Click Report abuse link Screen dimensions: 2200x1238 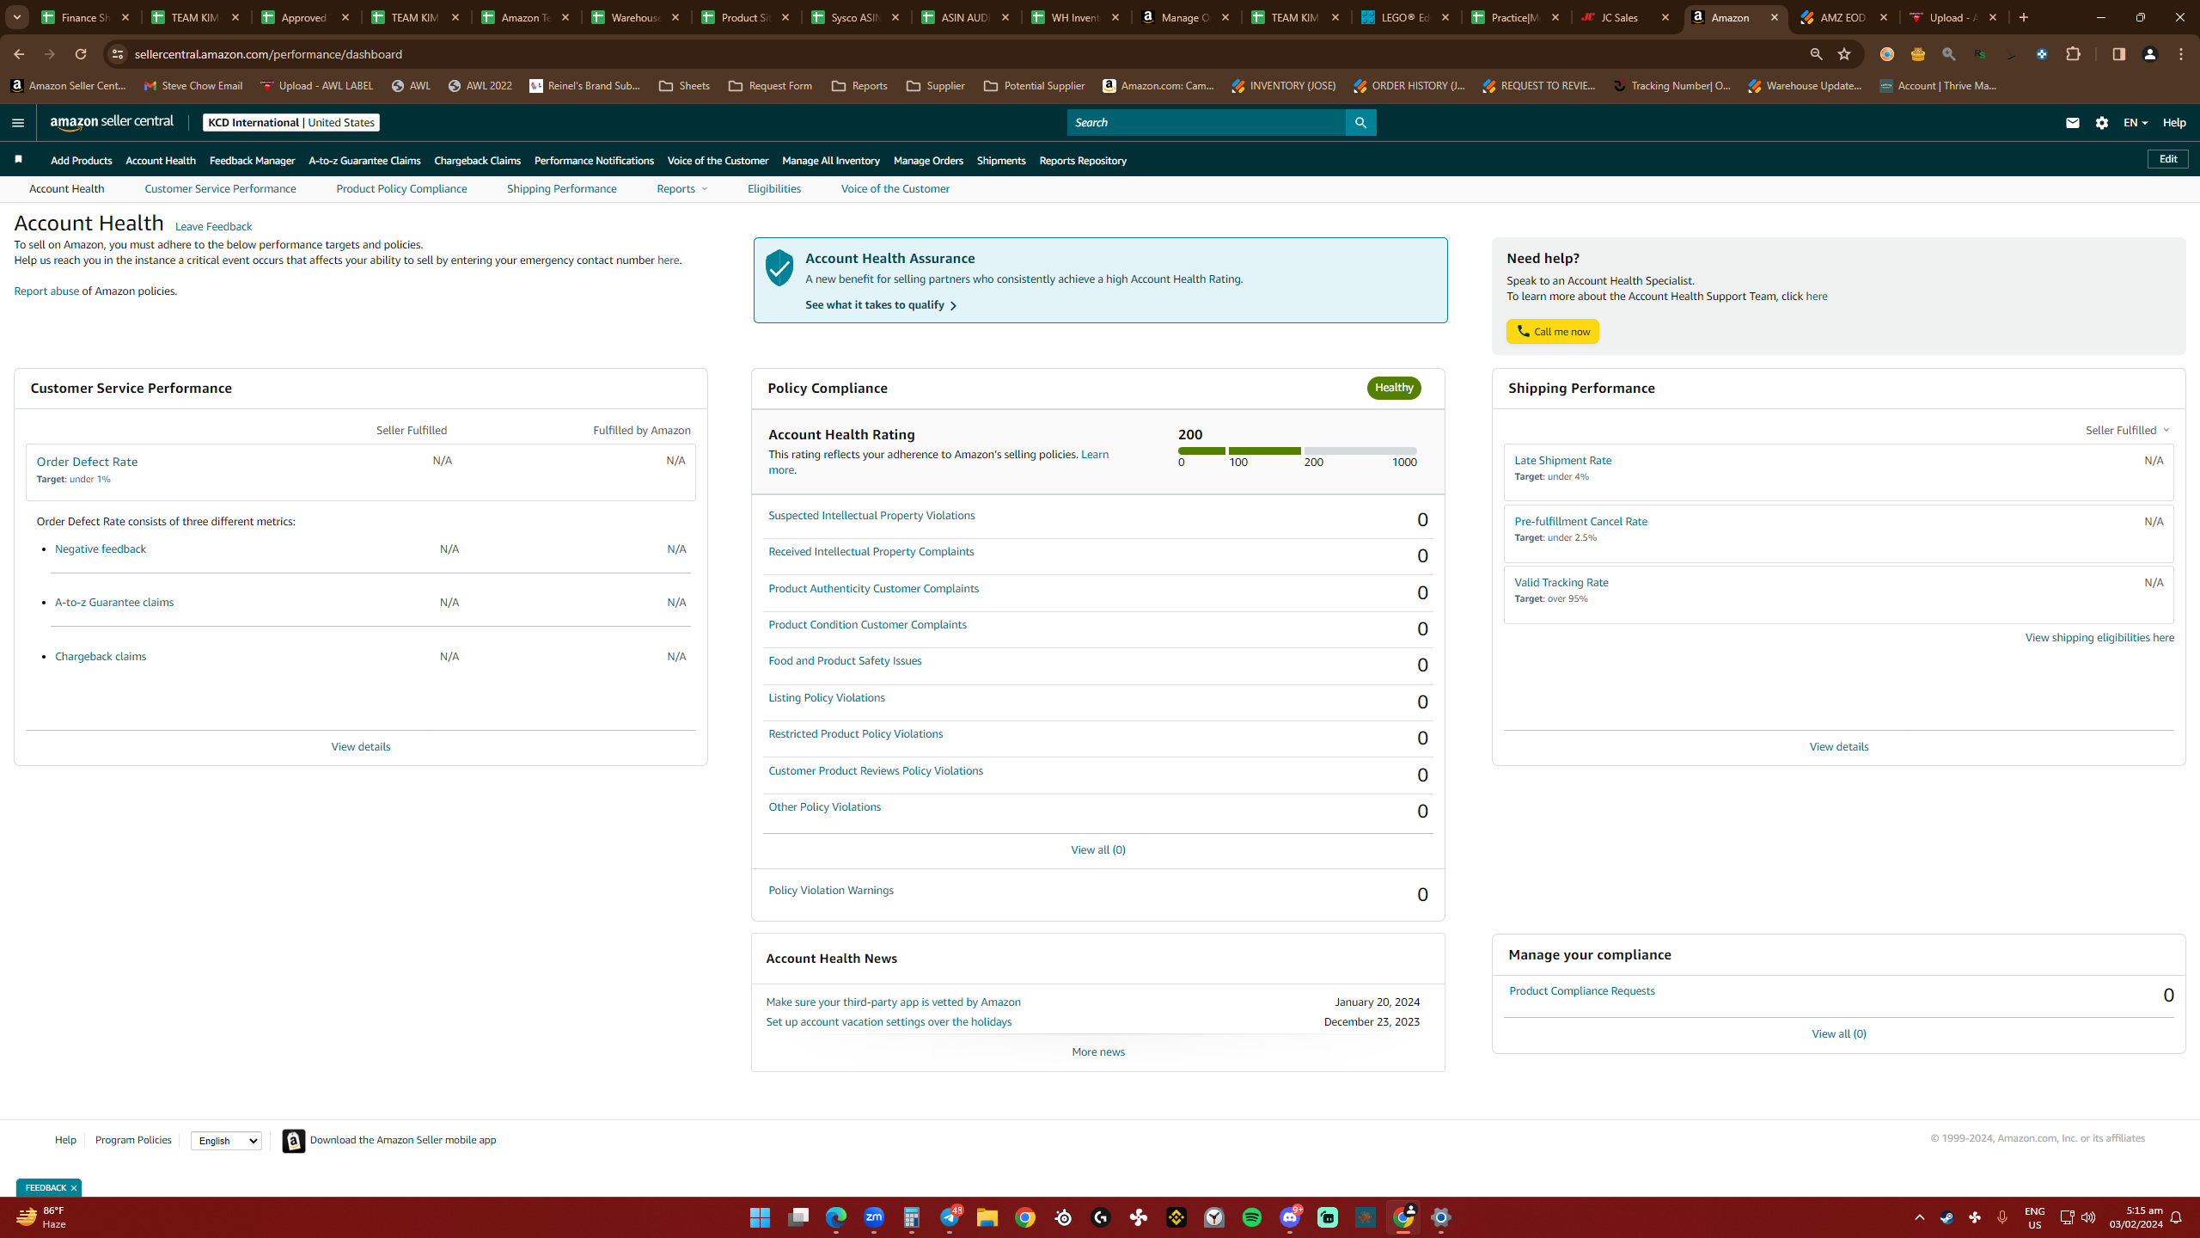click(x=46, y=291)
